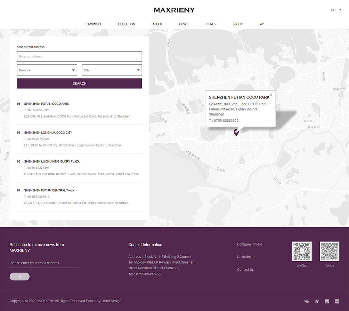This screenshot has height=311, width=349.
Task: Click the WeChat icon in footer bar
Action: pyautogui.click(x=306, y=301)
